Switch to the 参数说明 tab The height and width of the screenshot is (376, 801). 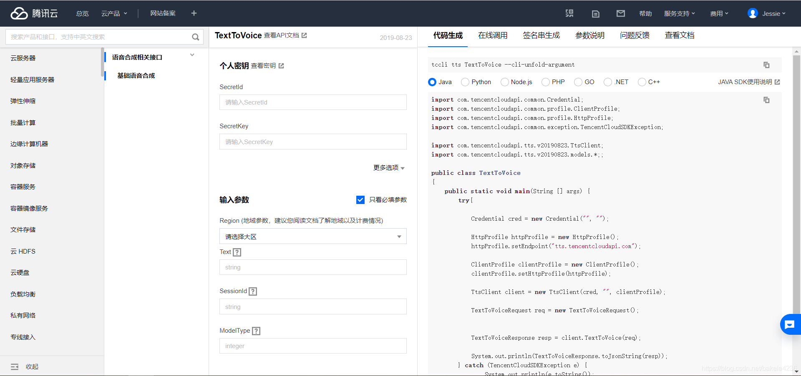(x=590, y=35)
